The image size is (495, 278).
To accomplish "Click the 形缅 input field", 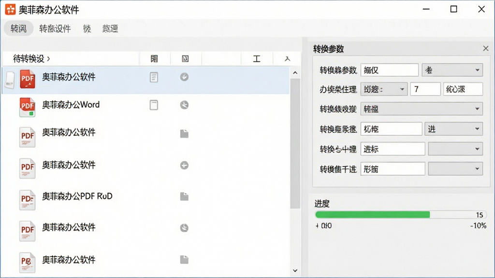I will [393, 169].
